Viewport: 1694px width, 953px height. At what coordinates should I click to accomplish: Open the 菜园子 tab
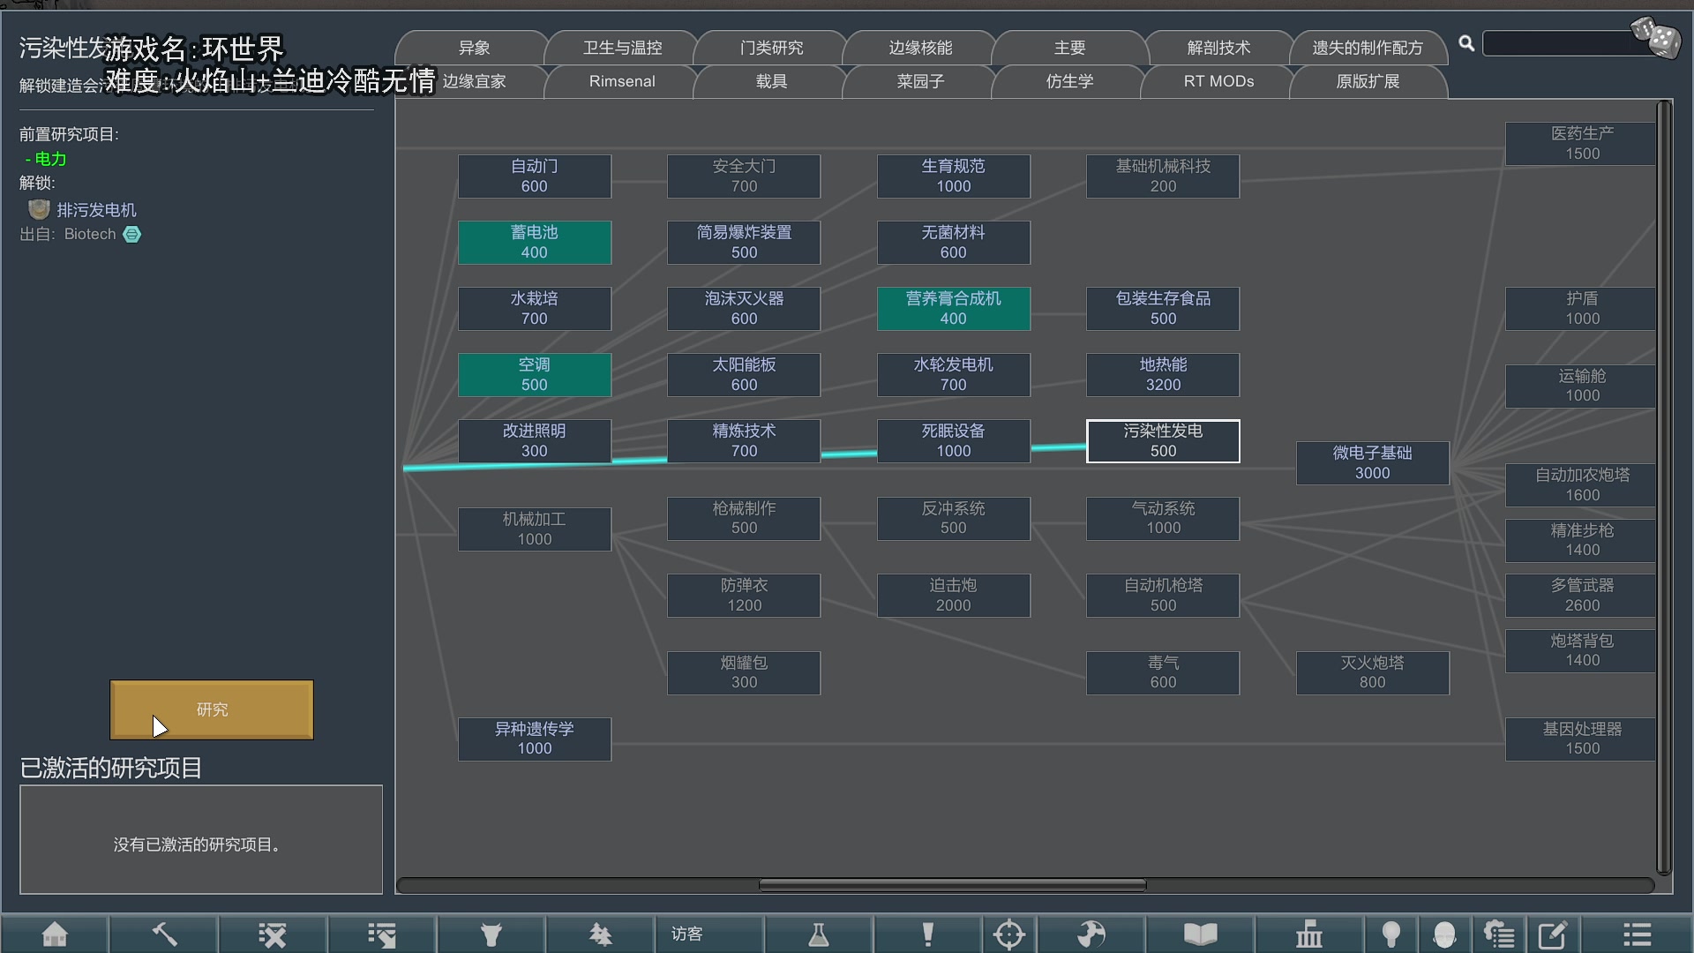tap(920, 81)
